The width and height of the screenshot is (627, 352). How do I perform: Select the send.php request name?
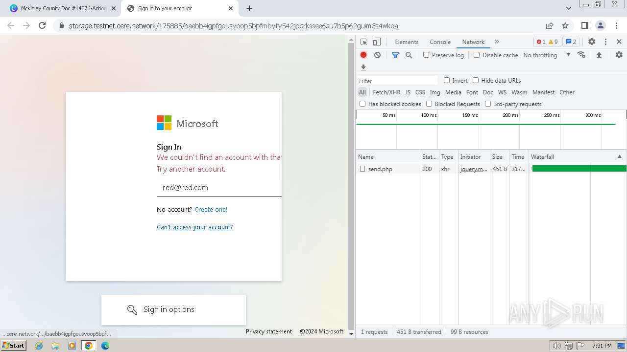380,169
